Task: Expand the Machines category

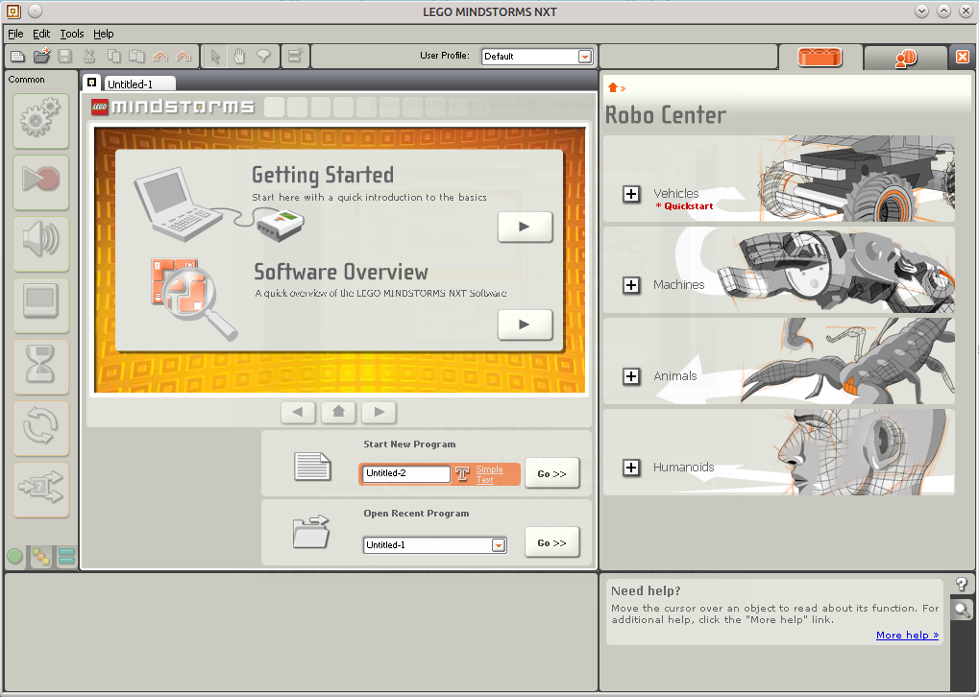Action: pyautogui.click(x=631, y=285)
